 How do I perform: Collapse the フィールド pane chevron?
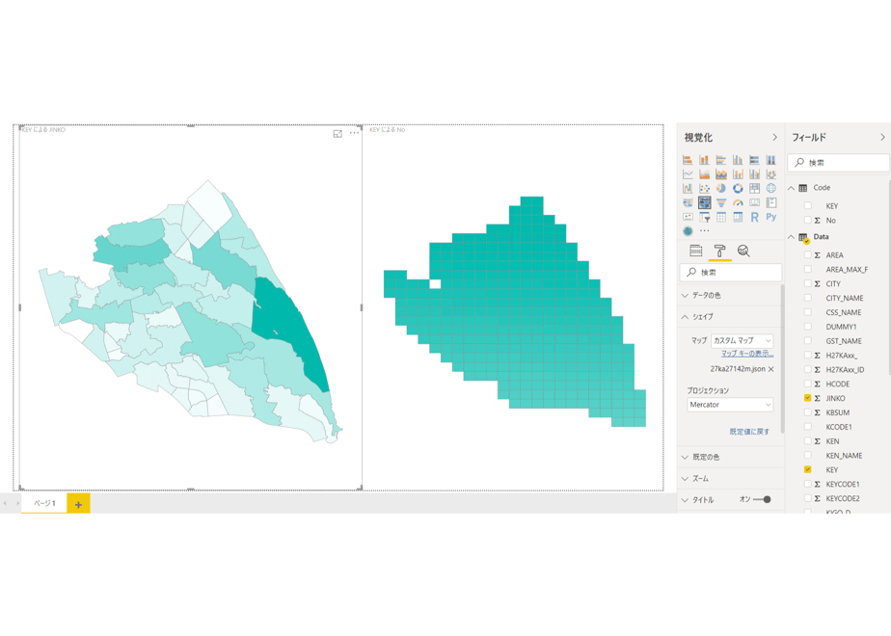click(882, 138)
